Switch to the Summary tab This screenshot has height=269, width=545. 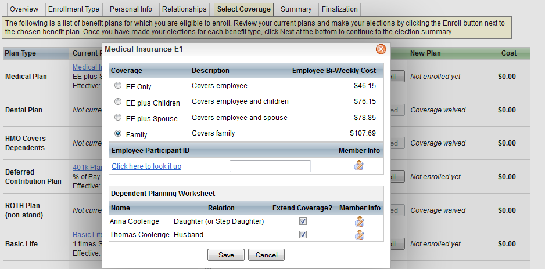pos(296,9)
